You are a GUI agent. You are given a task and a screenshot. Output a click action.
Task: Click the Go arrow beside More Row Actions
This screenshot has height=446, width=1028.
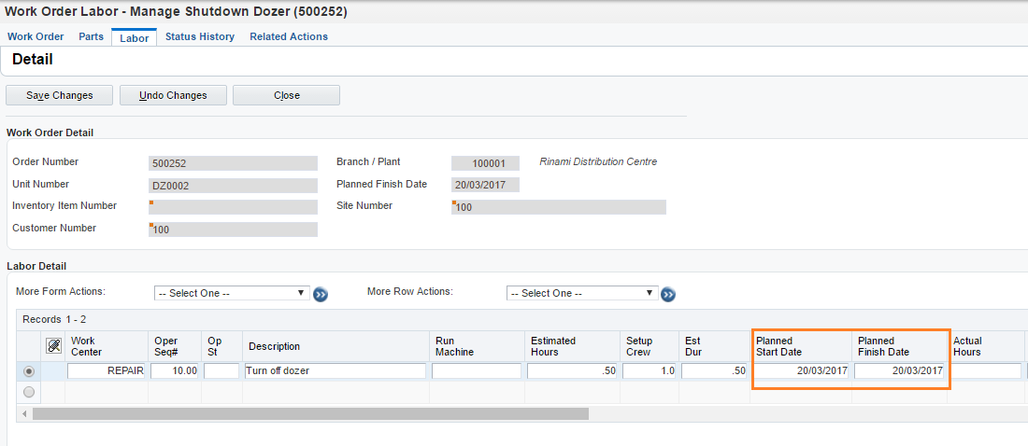(668, 294)
